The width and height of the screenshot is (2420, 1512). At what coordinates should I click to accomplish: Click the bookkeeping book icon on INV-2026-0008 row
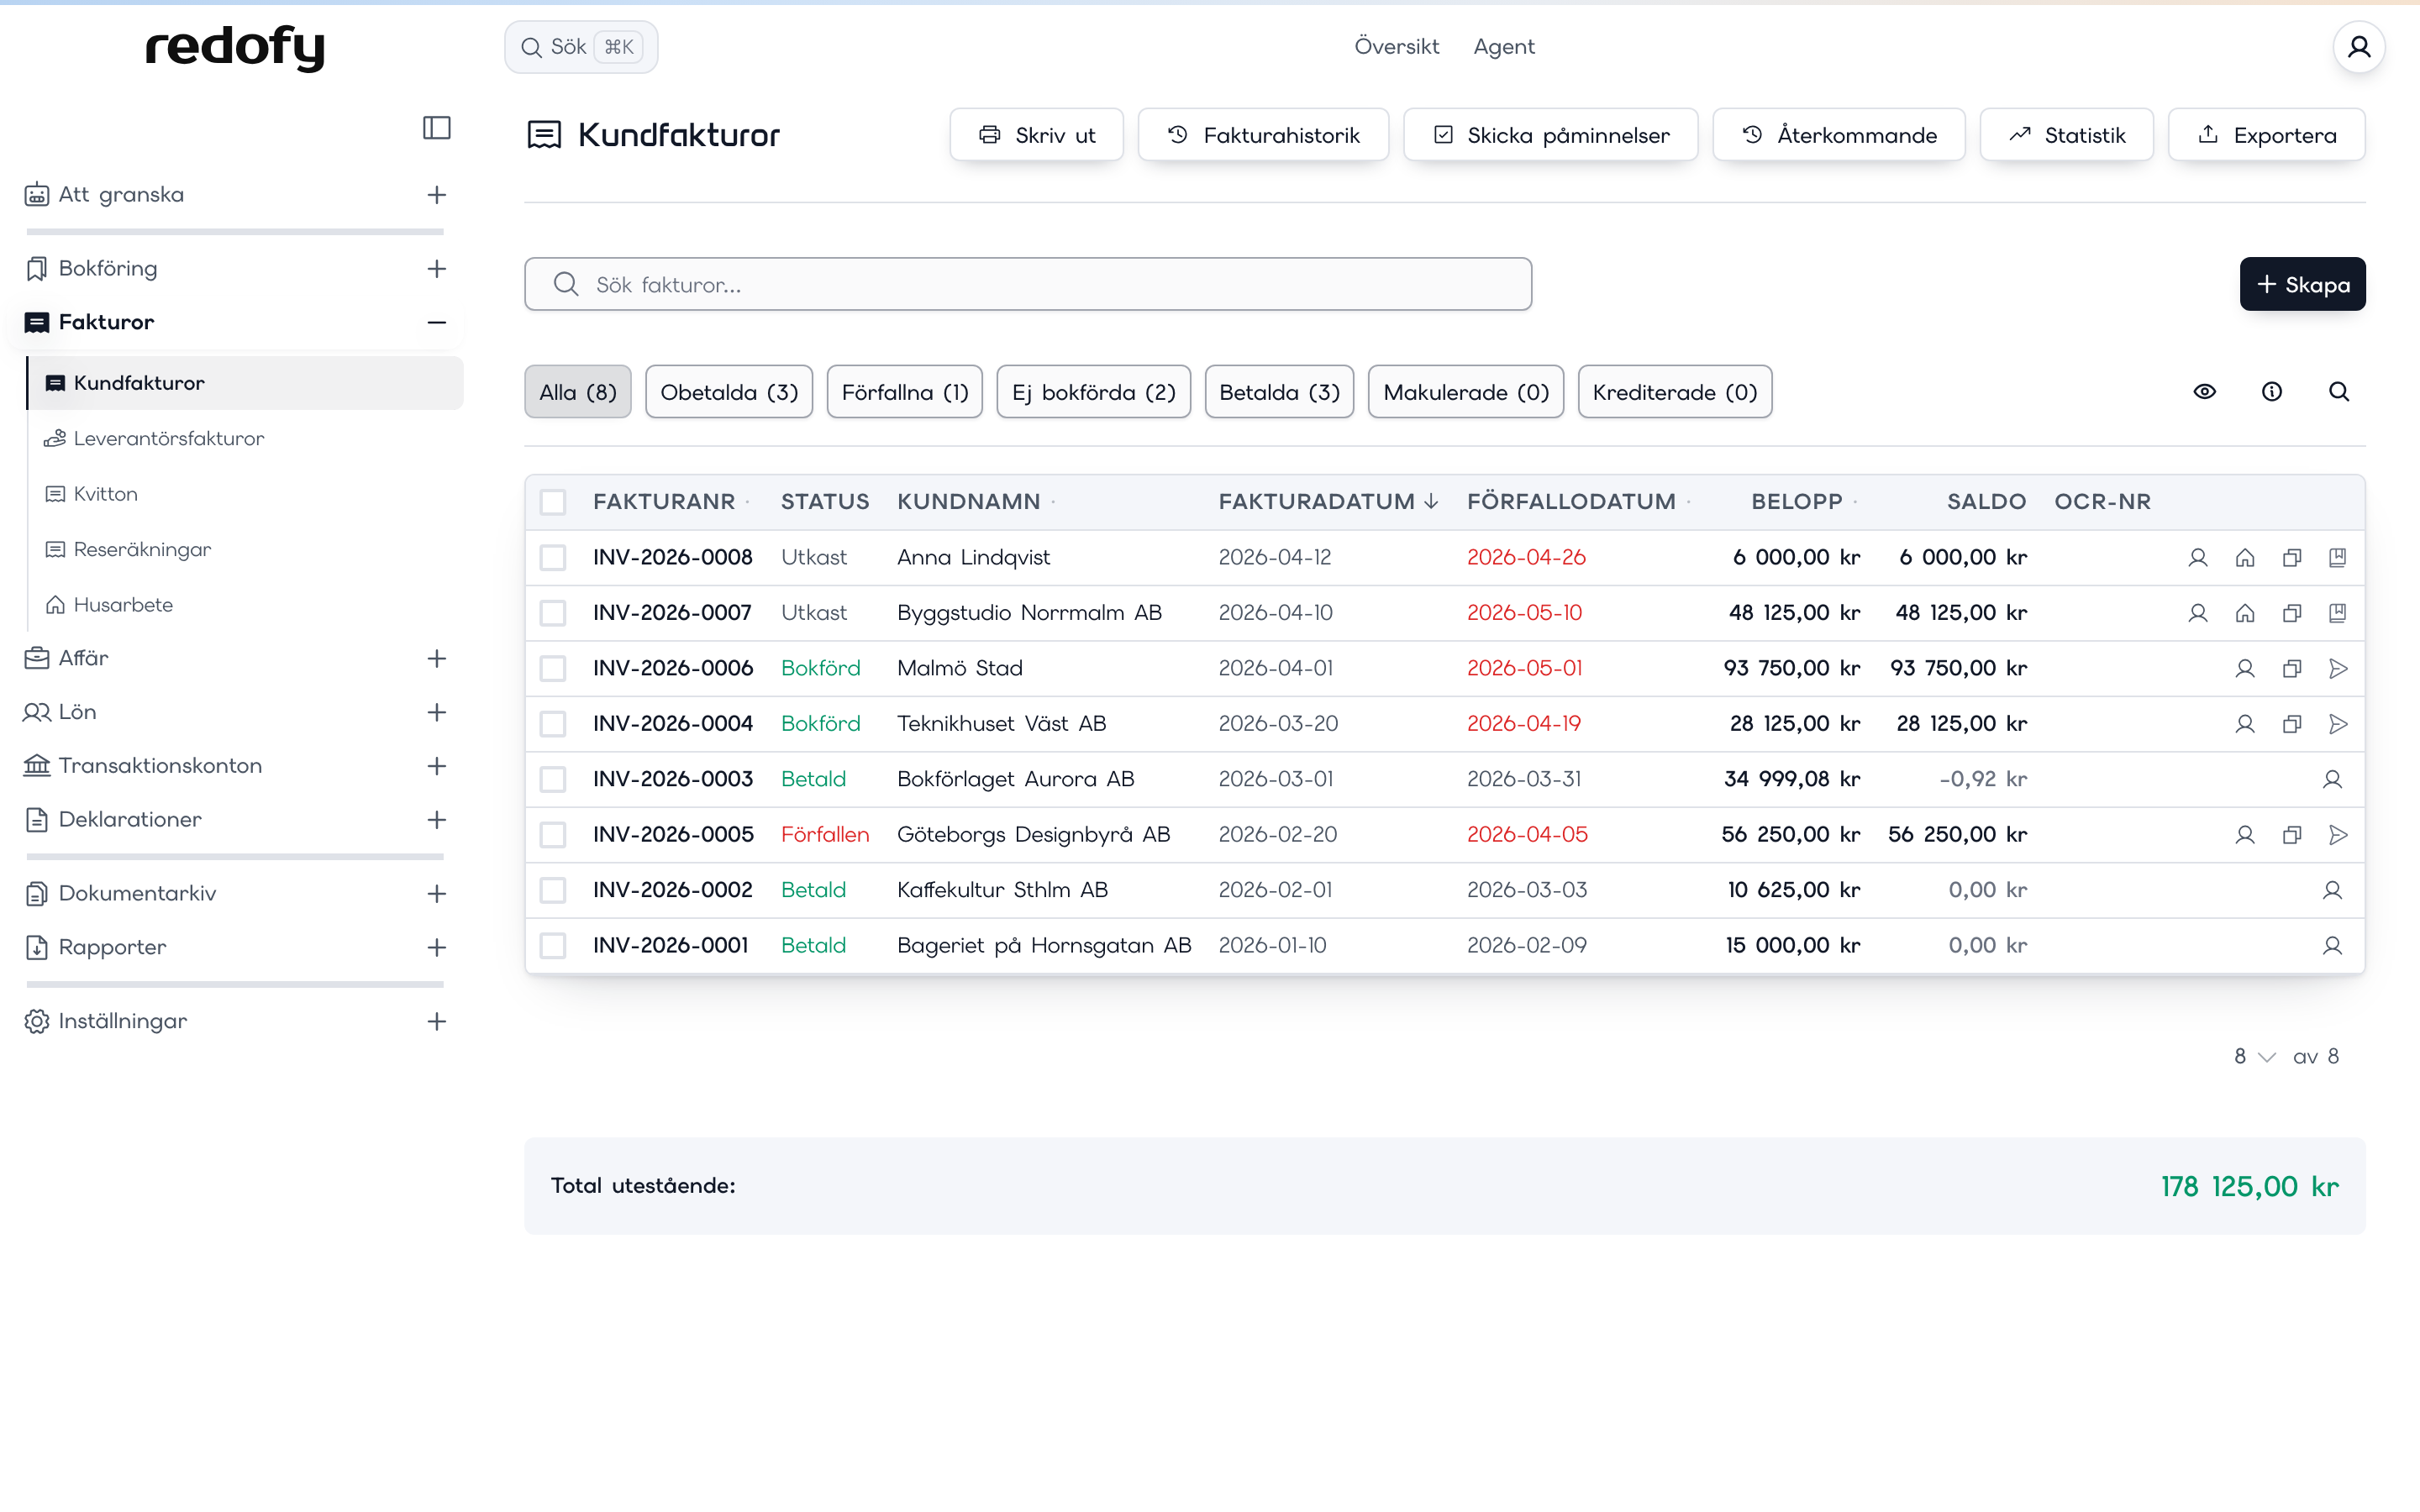point(2338,557)
